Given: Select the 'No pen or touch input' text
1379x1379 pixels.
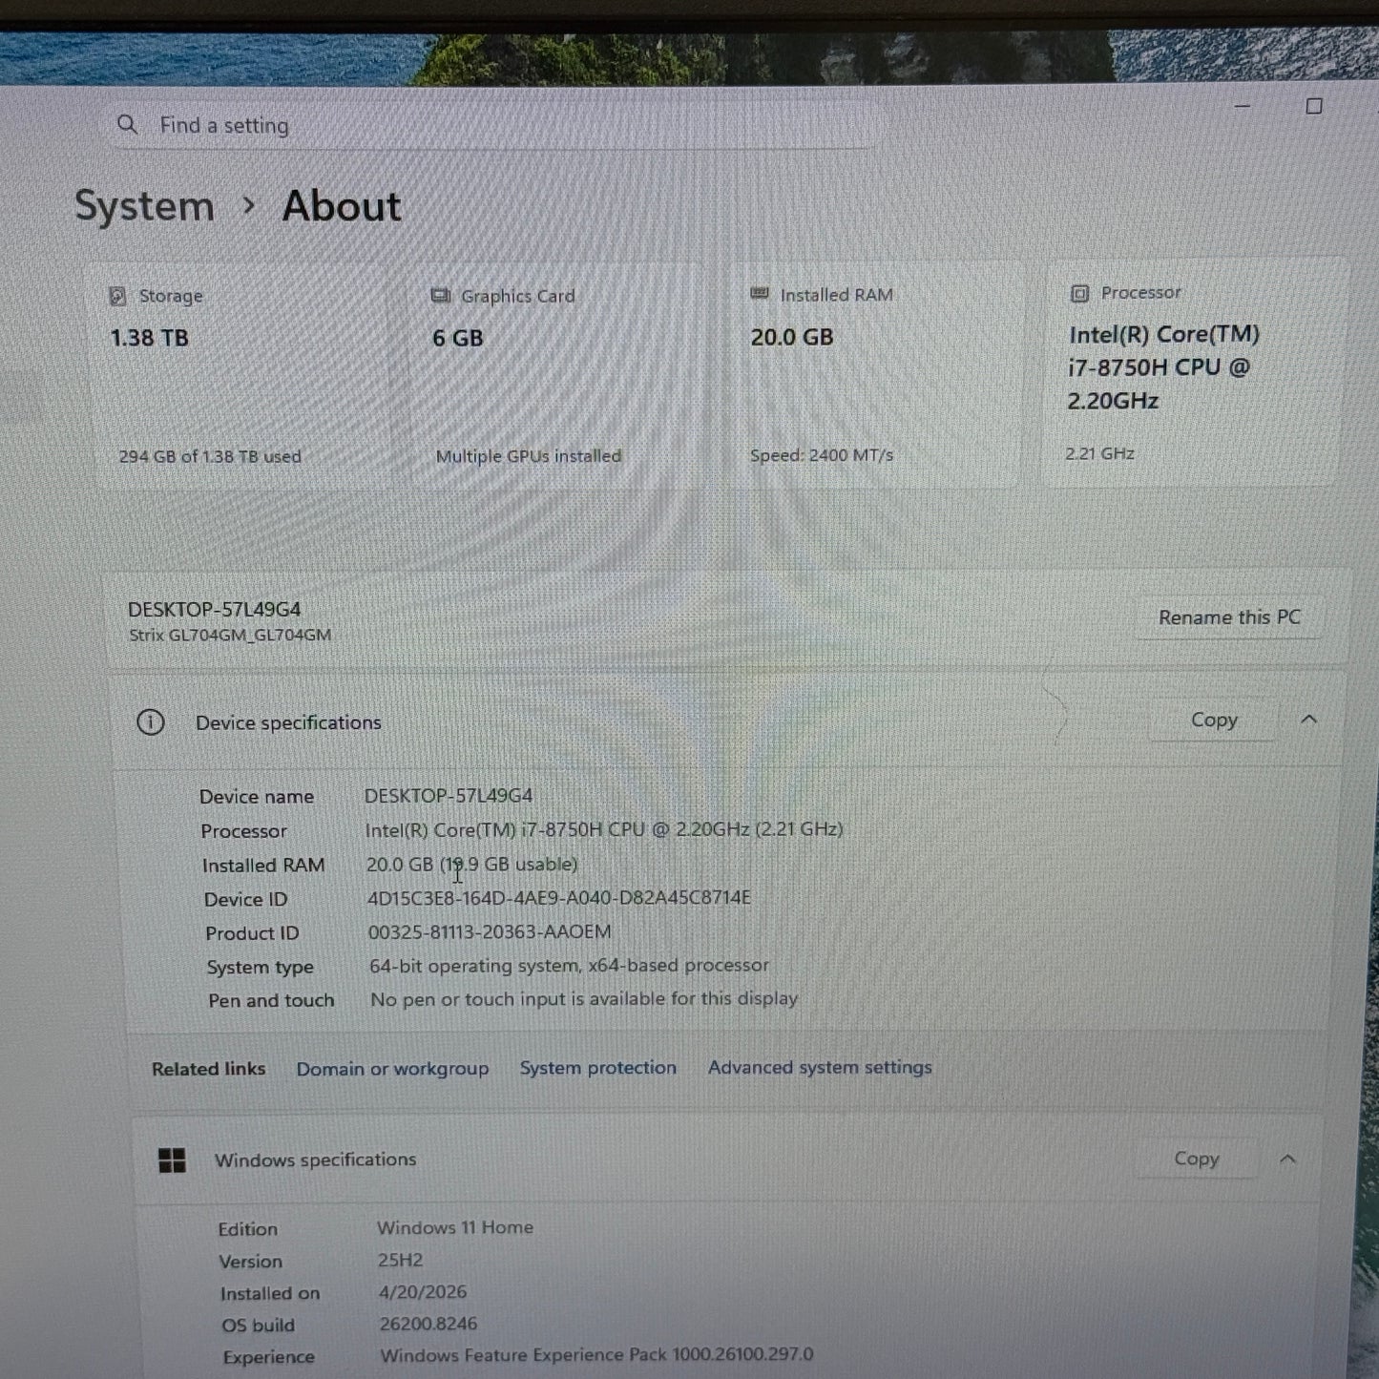Looking at the screenshot, I should 584,999.
